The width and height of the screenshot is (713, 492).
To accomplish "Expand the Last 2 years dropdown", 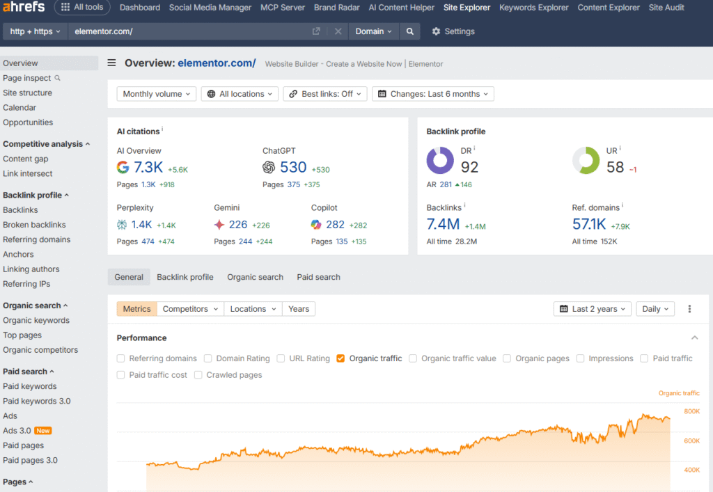I will pos(593,309).
